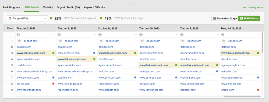Click the question mark under Thu, Jul 7, 2022
The height and width of the screenshot is (102, 269).
pos(182,34)
